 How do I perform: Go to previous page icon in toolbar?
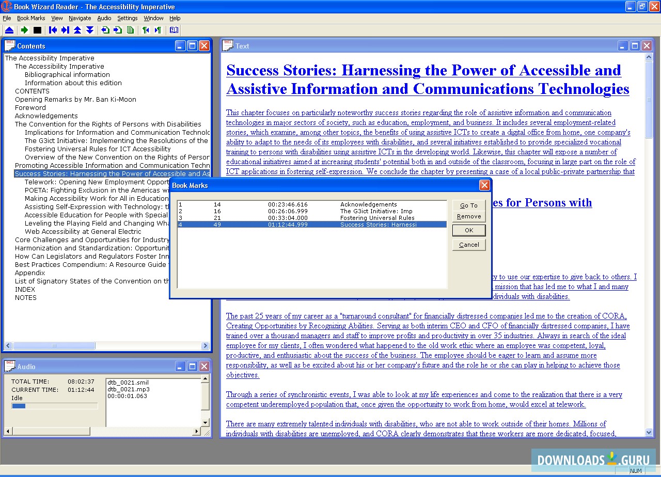coord(105,30)
